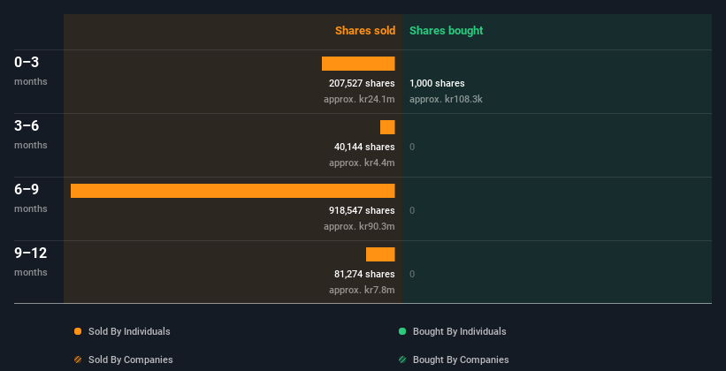Click the 9–12 months row label
Screen dimensions: 726x371
click(x=31, y=261)
